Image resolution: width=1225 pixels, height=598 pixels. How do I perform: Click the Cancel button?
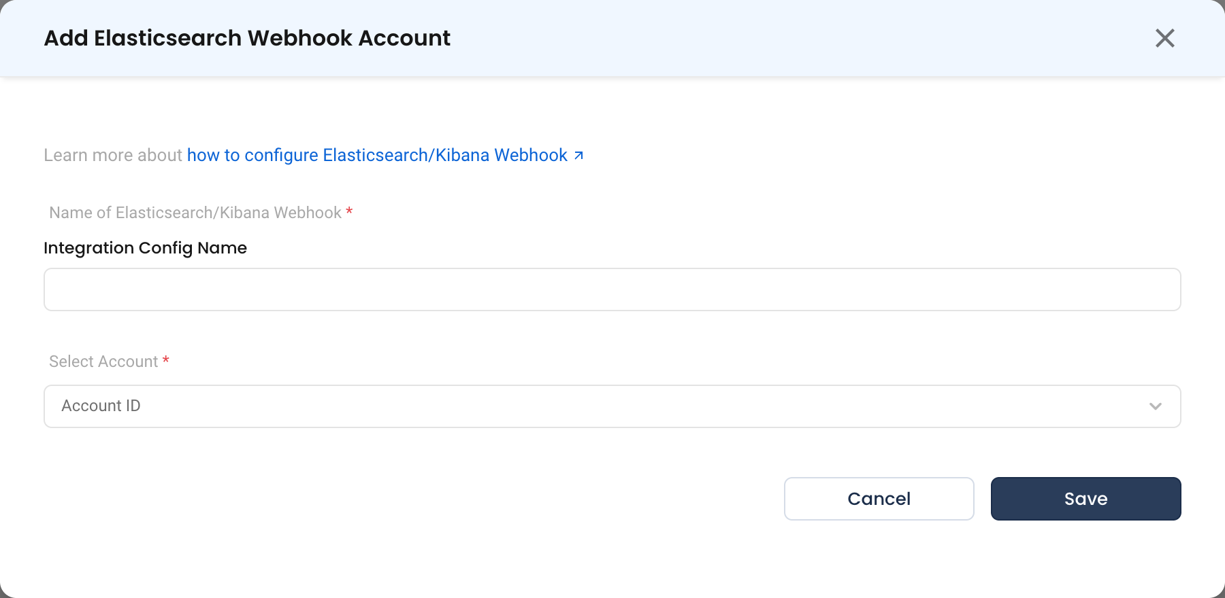pos(879,499)
